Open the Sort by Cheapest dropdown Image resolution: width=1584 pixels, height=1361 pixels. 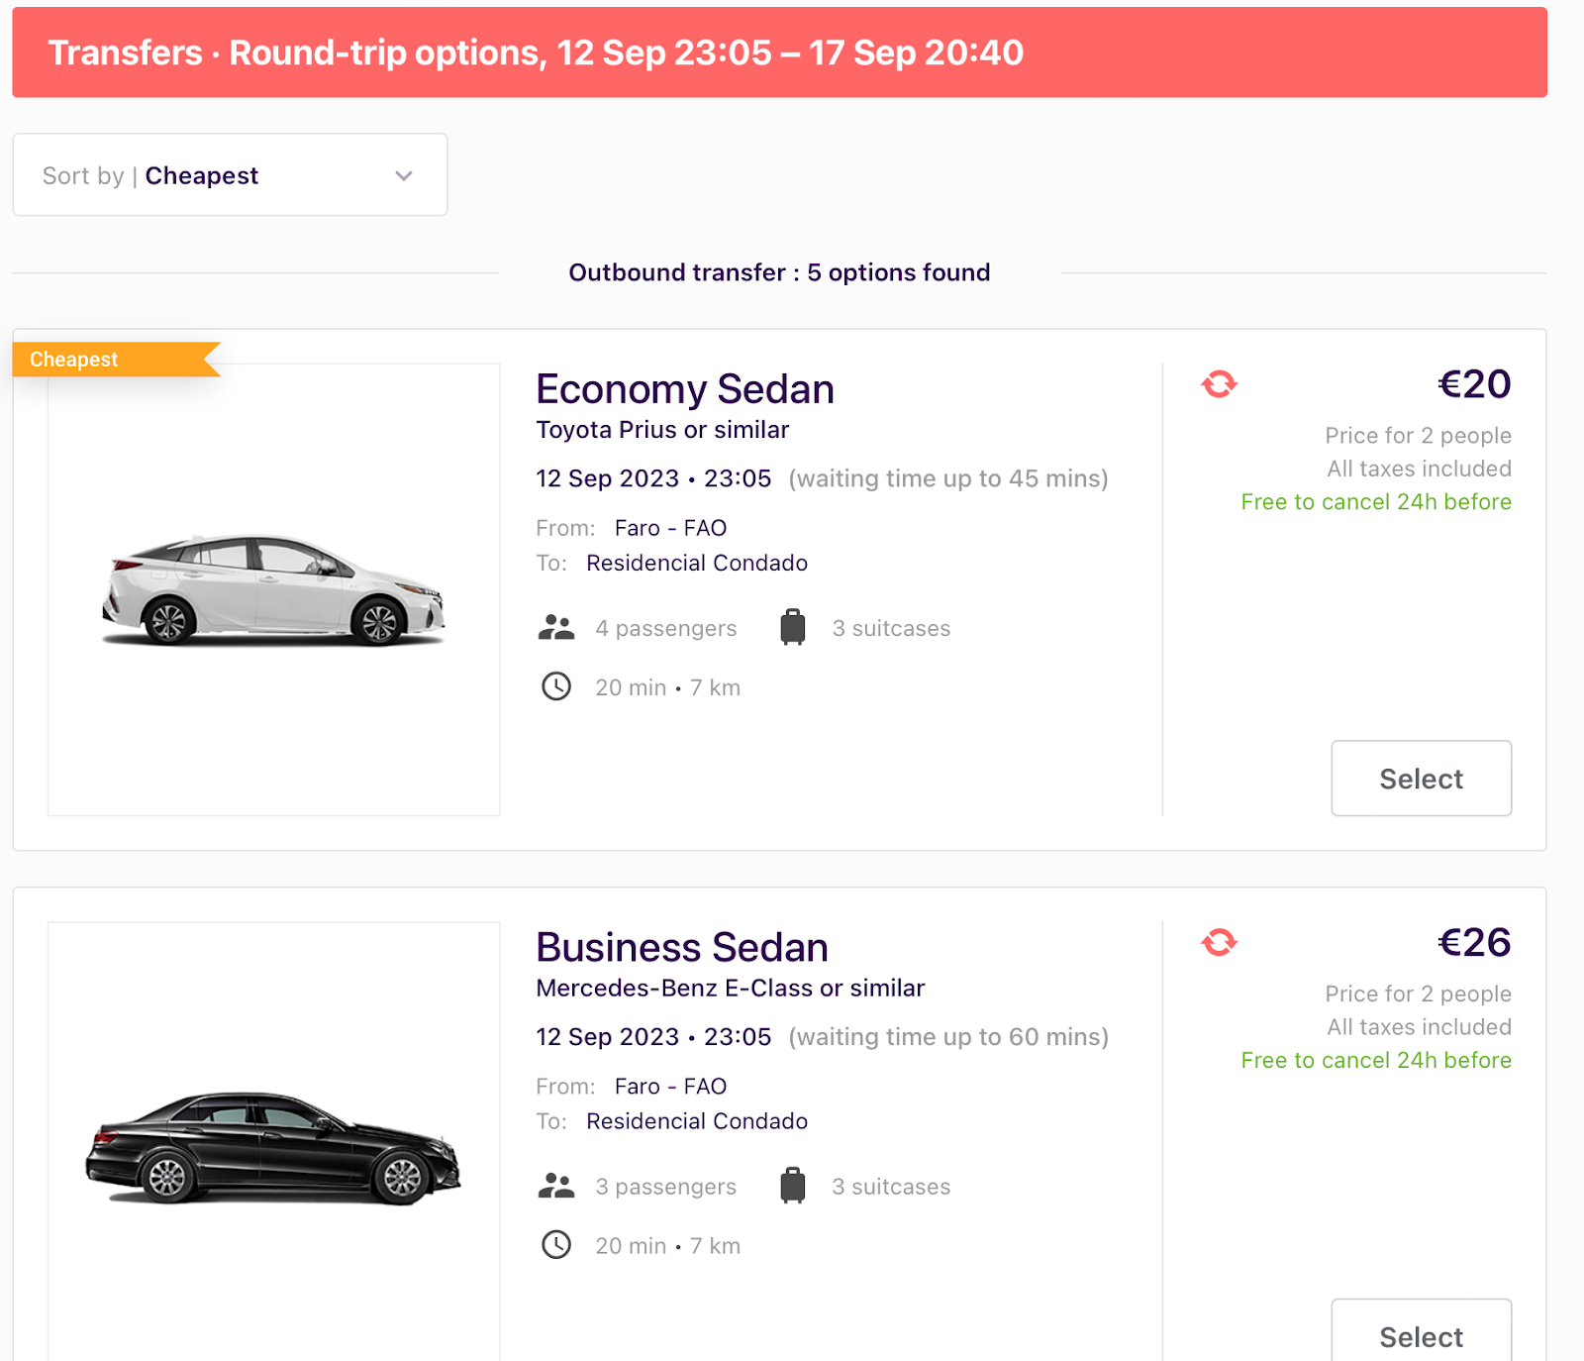click(x=230, y=175)
